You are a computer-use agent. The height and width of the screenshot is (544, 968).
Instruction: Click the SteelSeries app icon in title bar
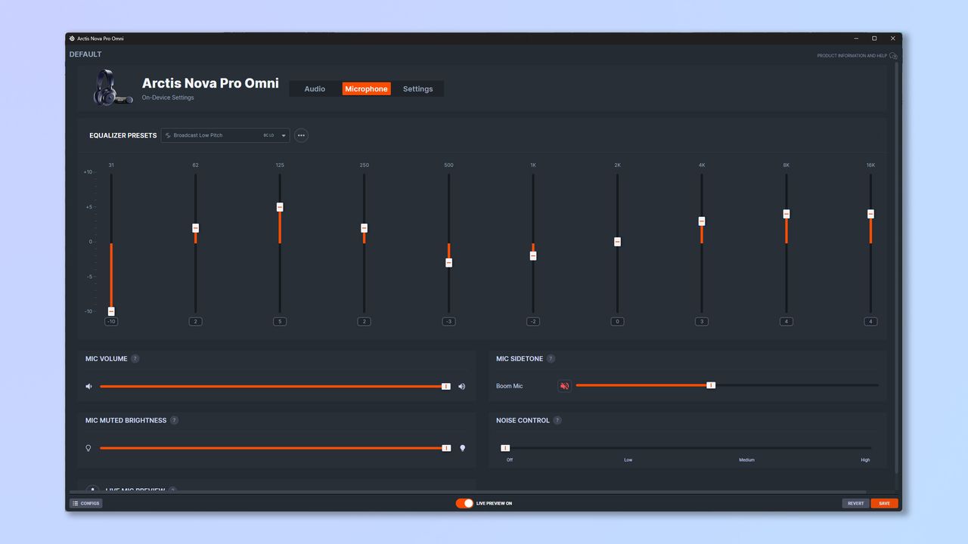[x=72, y=39]
